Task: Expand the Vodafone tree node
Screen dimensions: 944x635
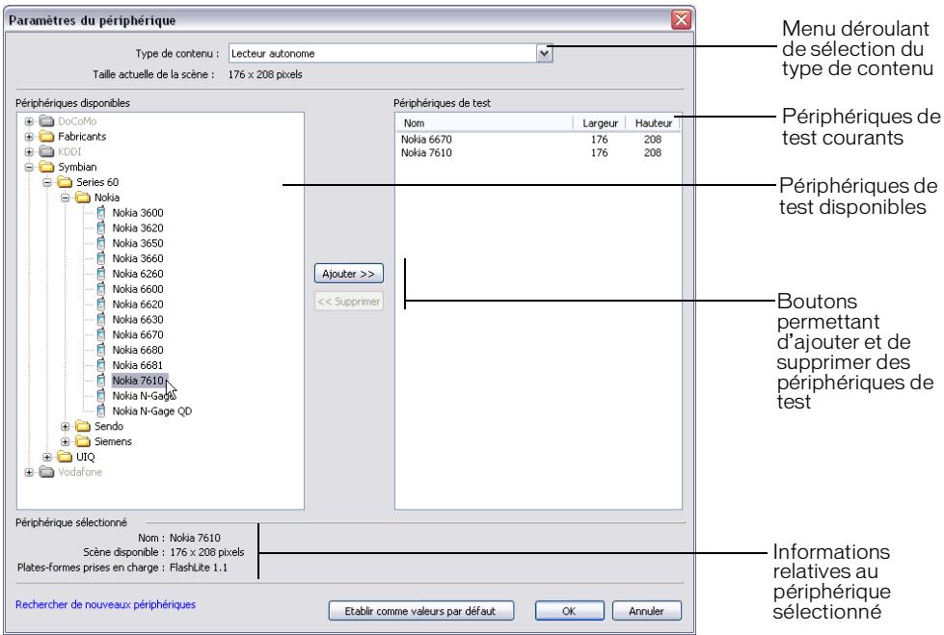Action: tap(29, 472)
